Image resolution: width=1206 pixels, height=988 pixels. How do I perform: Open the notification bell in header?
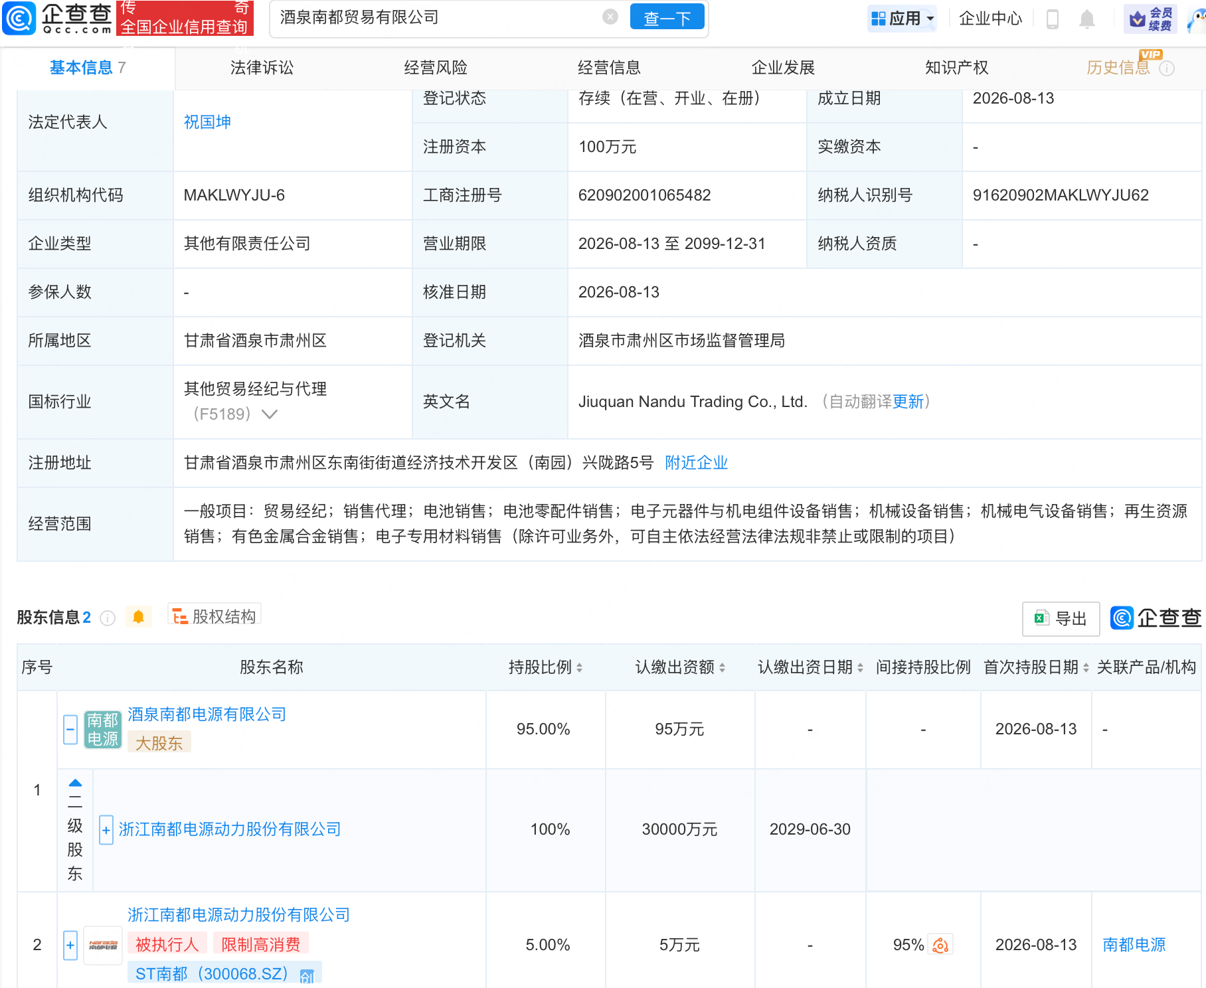pyautogui.click(x=1087, y=19)
